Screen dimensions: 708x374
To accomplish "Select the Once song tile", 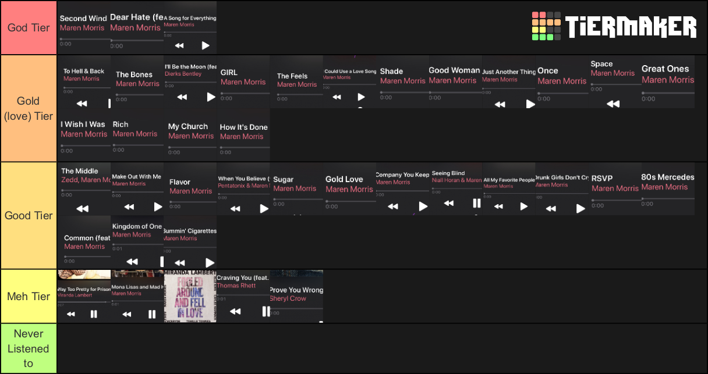I will [x=561, y=82].
